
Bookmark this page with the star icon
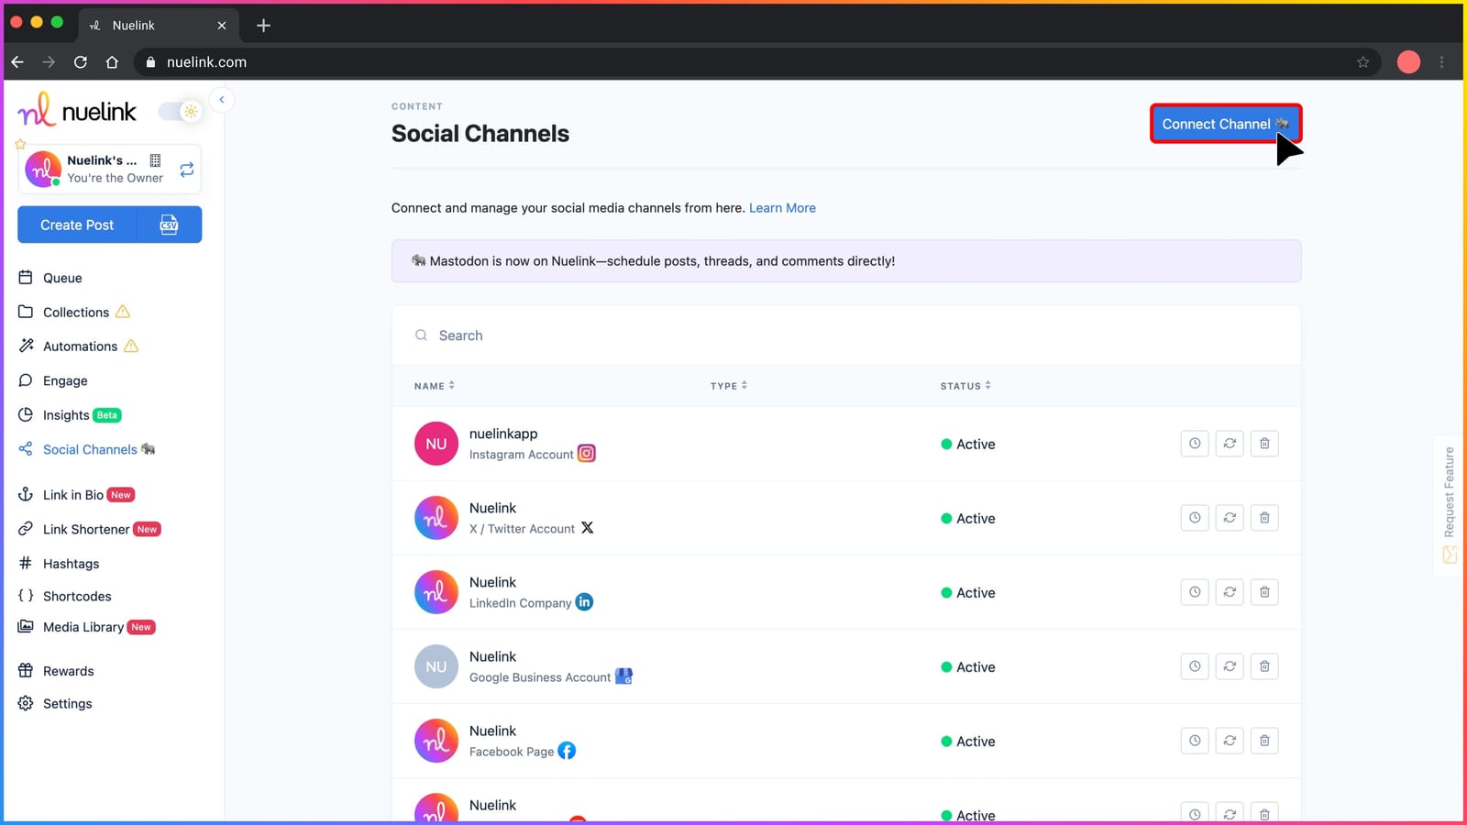click(x=1362, y=62)
